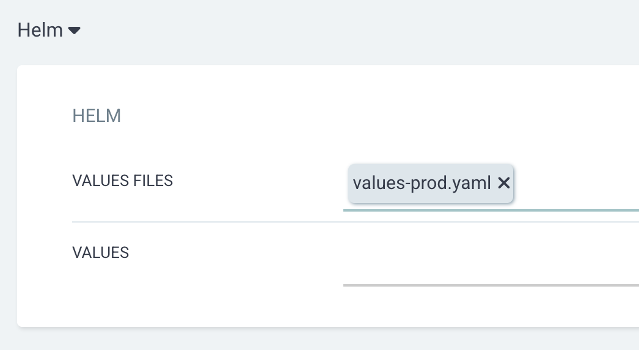639x350 pixels.
Task: Click the gray underline of VALUES field
Action: click(x=491, y=285)
